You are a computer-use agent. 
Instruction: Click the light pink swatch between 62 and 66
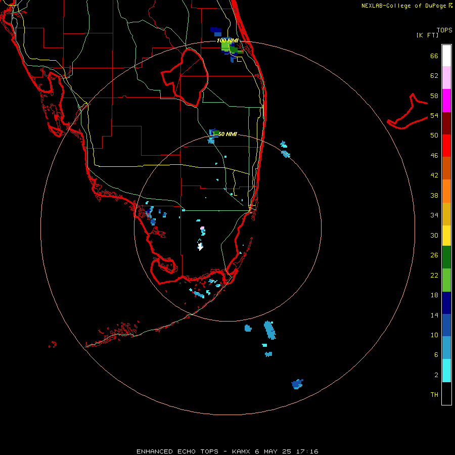pos(446,77)
